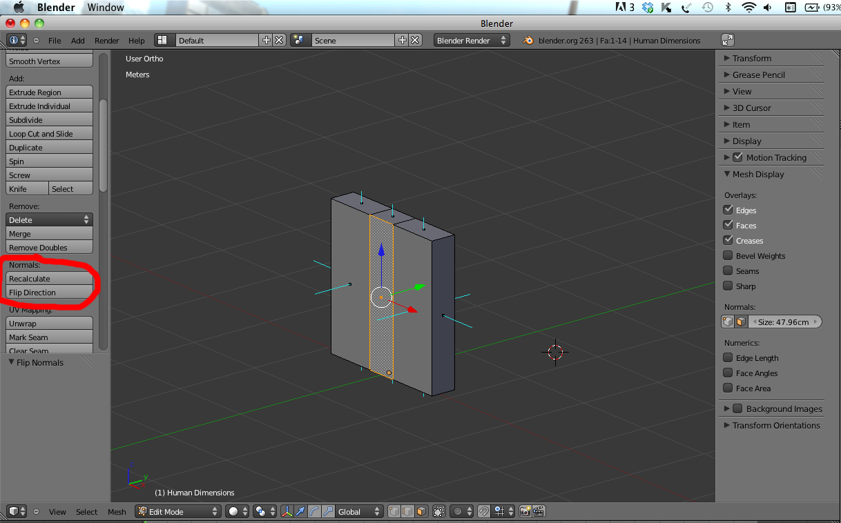
Task: Open the Add menu in top header
Action: click(x=78, y=41)
